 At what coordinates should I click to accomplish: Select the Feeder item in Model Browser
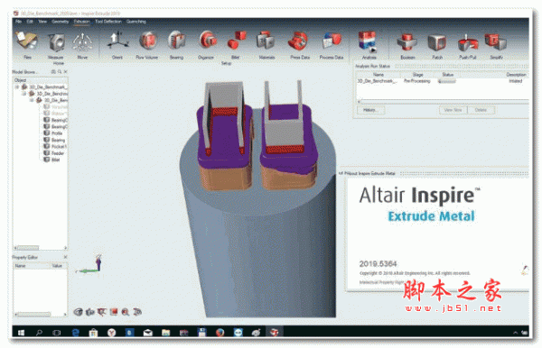(x=58, y=153)
